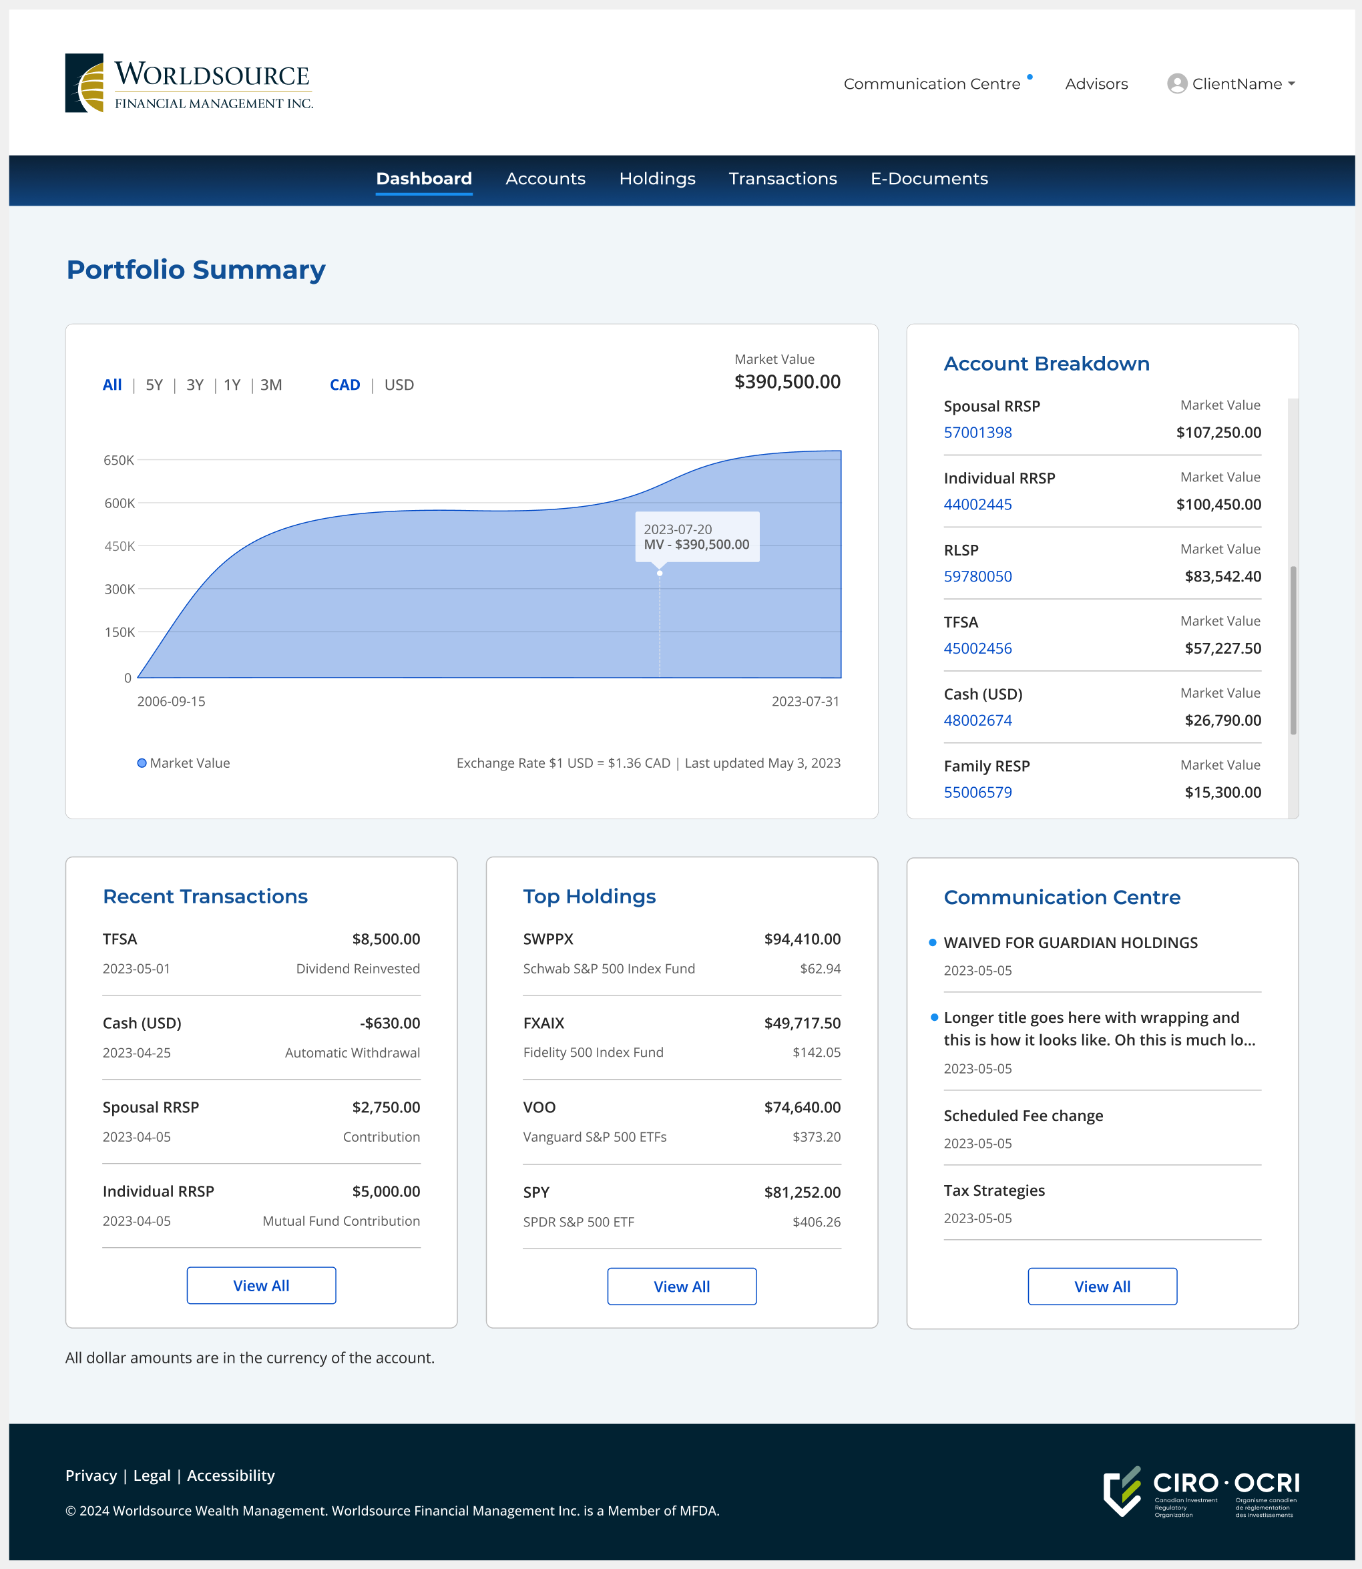This screenshot has height=1569, width=1362.
Task: Click the Communication Centre notification dot in header
Action: [x=1030, y=77]
